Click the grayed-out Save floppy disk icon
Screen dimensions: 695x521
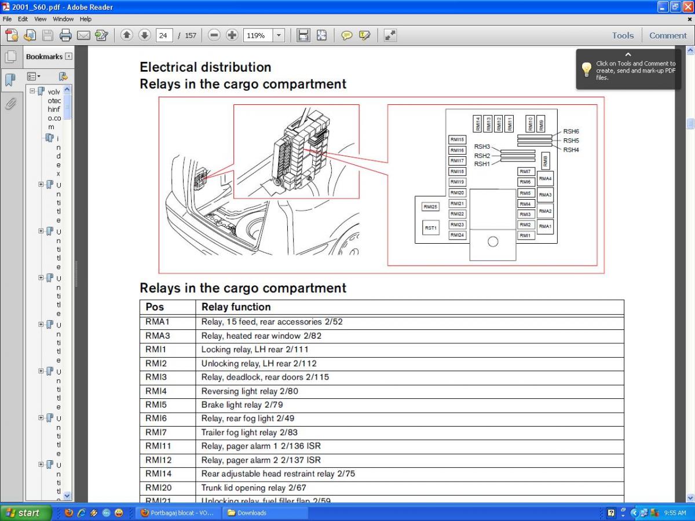point(47,35)
